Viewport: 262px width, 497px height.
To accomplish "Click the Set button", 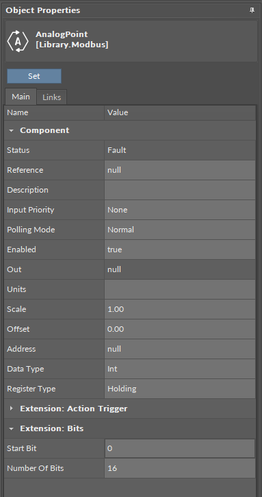I will 34,76.
